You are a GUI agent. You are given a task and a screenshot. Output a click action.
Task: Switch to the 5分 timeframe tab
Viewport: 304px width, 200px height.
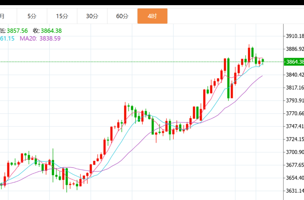tap(32, 16)
